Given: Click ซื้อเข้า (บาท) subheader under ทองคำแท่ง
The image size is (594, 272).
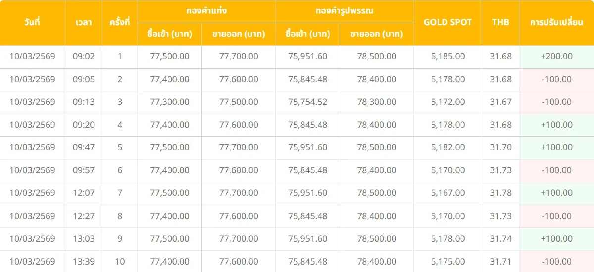Looking at the screenshot, I should pyautogui.click(x=169, y=34).
